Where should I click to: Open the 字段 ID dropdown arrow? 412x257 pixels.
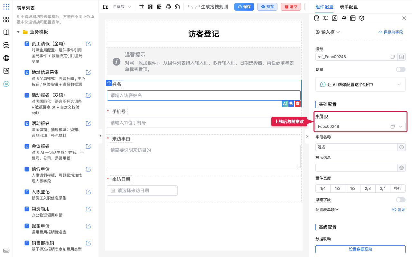coord(401,127)
